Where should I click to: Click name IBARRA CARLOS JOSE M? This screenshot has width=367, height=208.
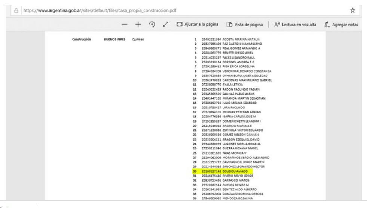point(239,117)
